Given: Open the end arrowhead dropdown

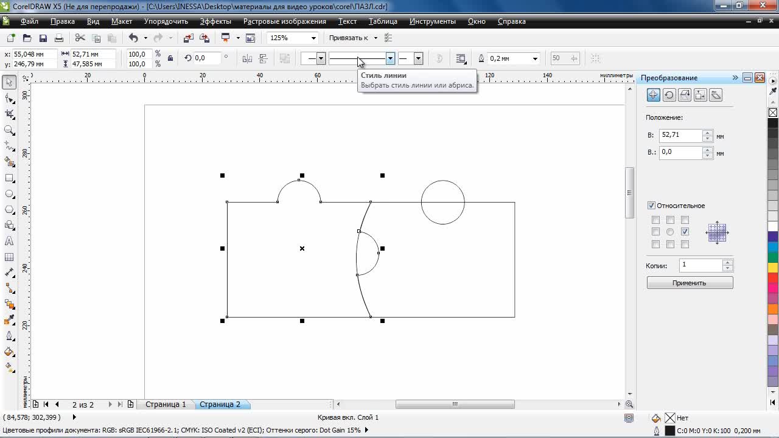Looking at the screenshot, I should [x=418, y=58].
